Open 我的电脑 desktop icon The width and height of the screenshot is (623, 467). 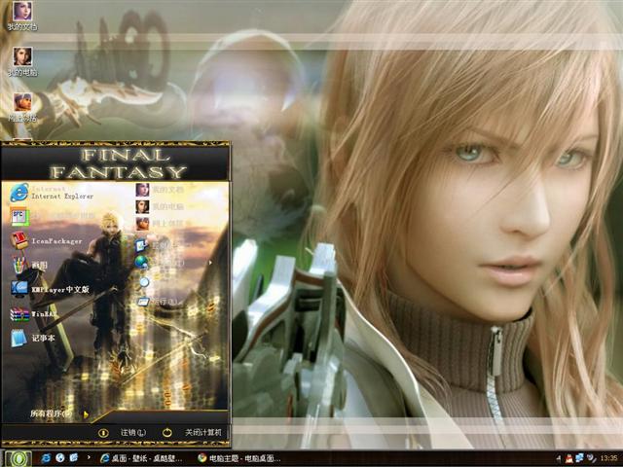tap(22, 62)
